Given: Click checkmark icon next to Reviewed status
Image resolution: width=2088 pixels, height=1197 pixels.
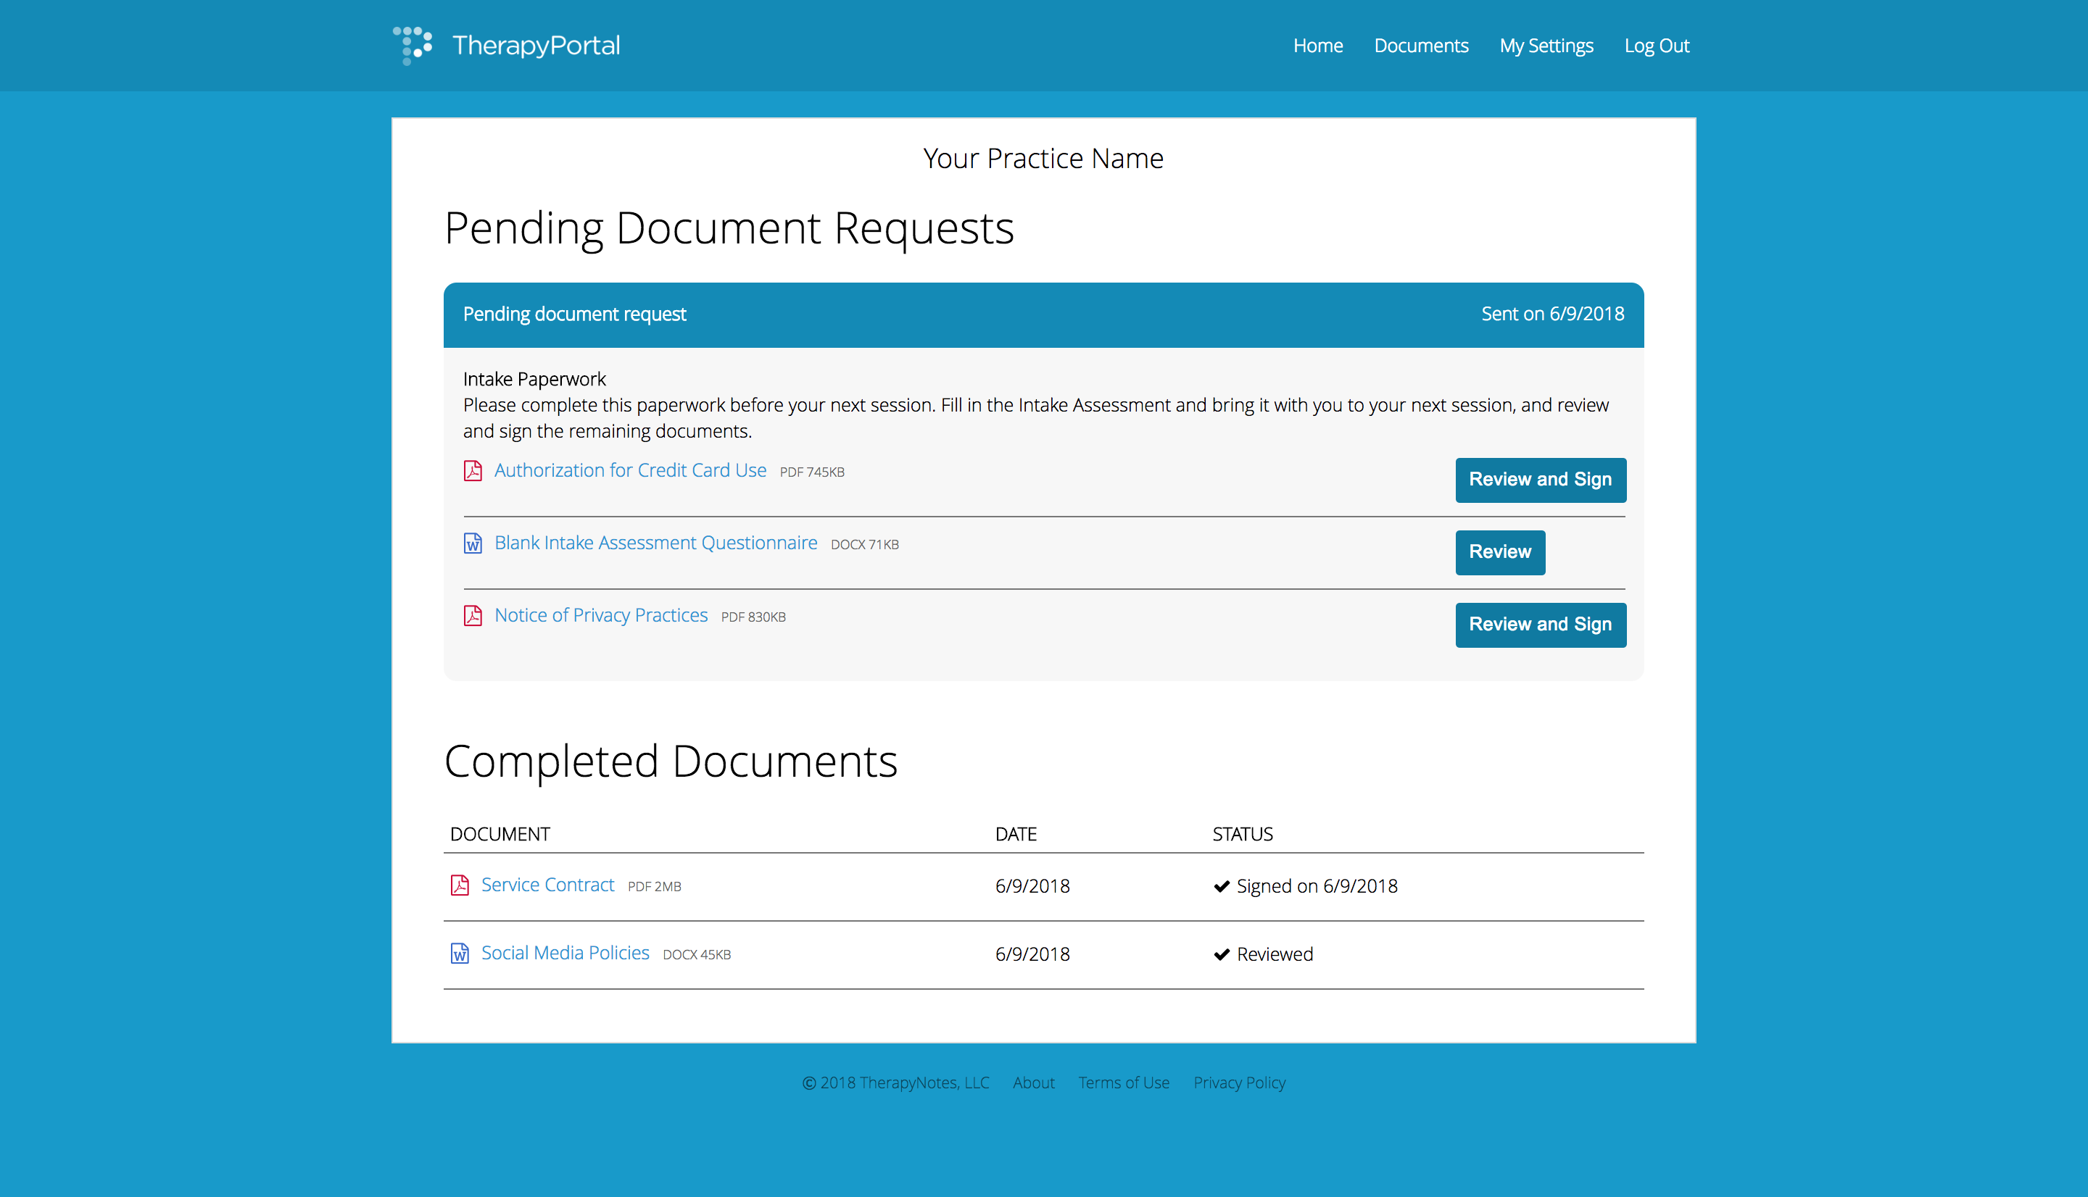Looking at the screenshot, I should 1221,954.
